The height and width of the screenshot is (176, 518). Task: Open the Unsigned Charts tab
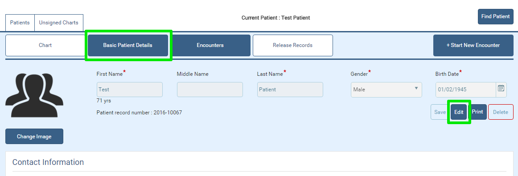(x=59, y=23)
